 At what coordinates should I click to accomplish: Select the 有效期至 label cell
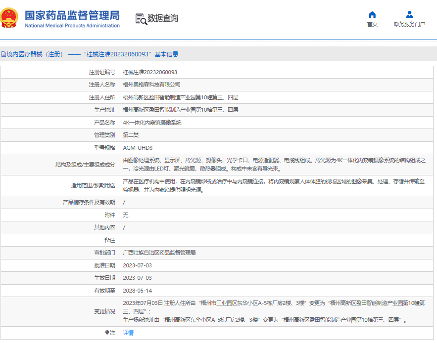pos(60,291)
